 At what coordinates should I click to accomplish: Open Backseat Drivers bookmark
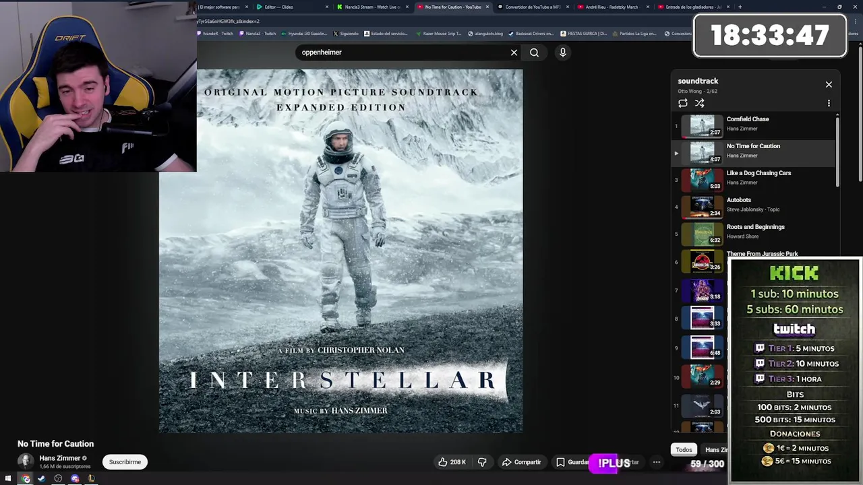[531, 33]
